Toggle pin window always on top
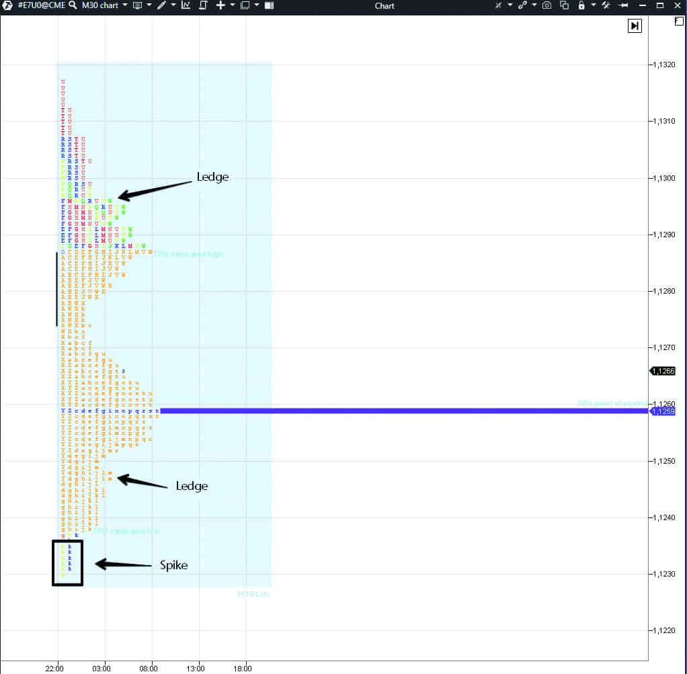The width and height of the screenshot is (687, 674). coord(624,5)
